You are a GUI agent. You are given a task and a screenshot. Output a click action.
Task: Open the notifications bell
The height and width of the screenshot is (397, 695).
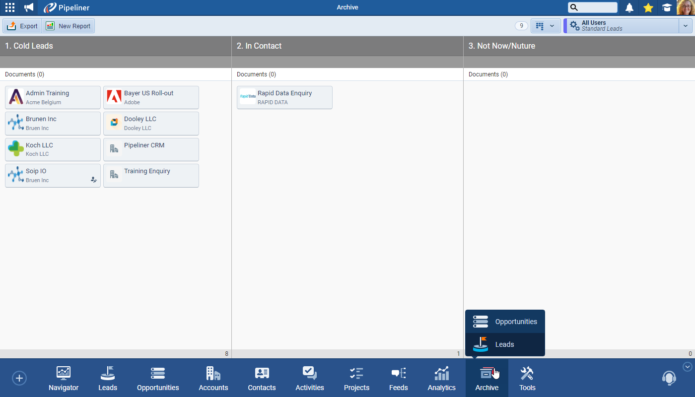click(629, 7)
